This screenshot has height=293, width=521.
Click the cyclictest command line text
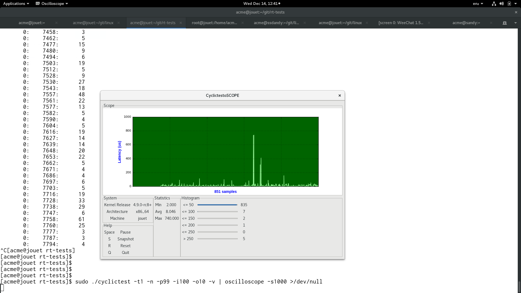199,282
